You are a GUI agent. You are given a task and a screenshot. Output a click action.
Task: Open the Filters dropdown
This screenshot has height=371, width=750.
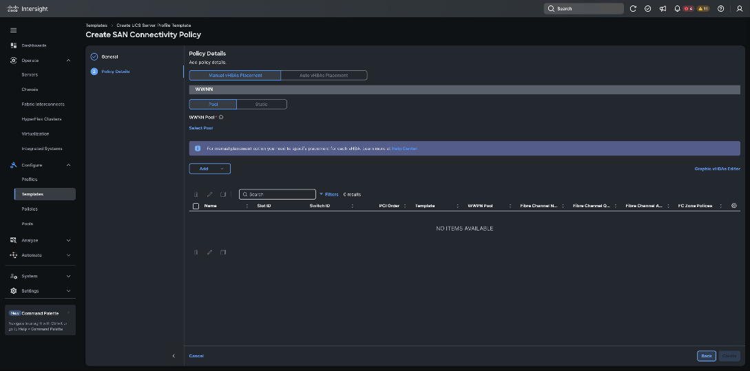pos(329,195)
